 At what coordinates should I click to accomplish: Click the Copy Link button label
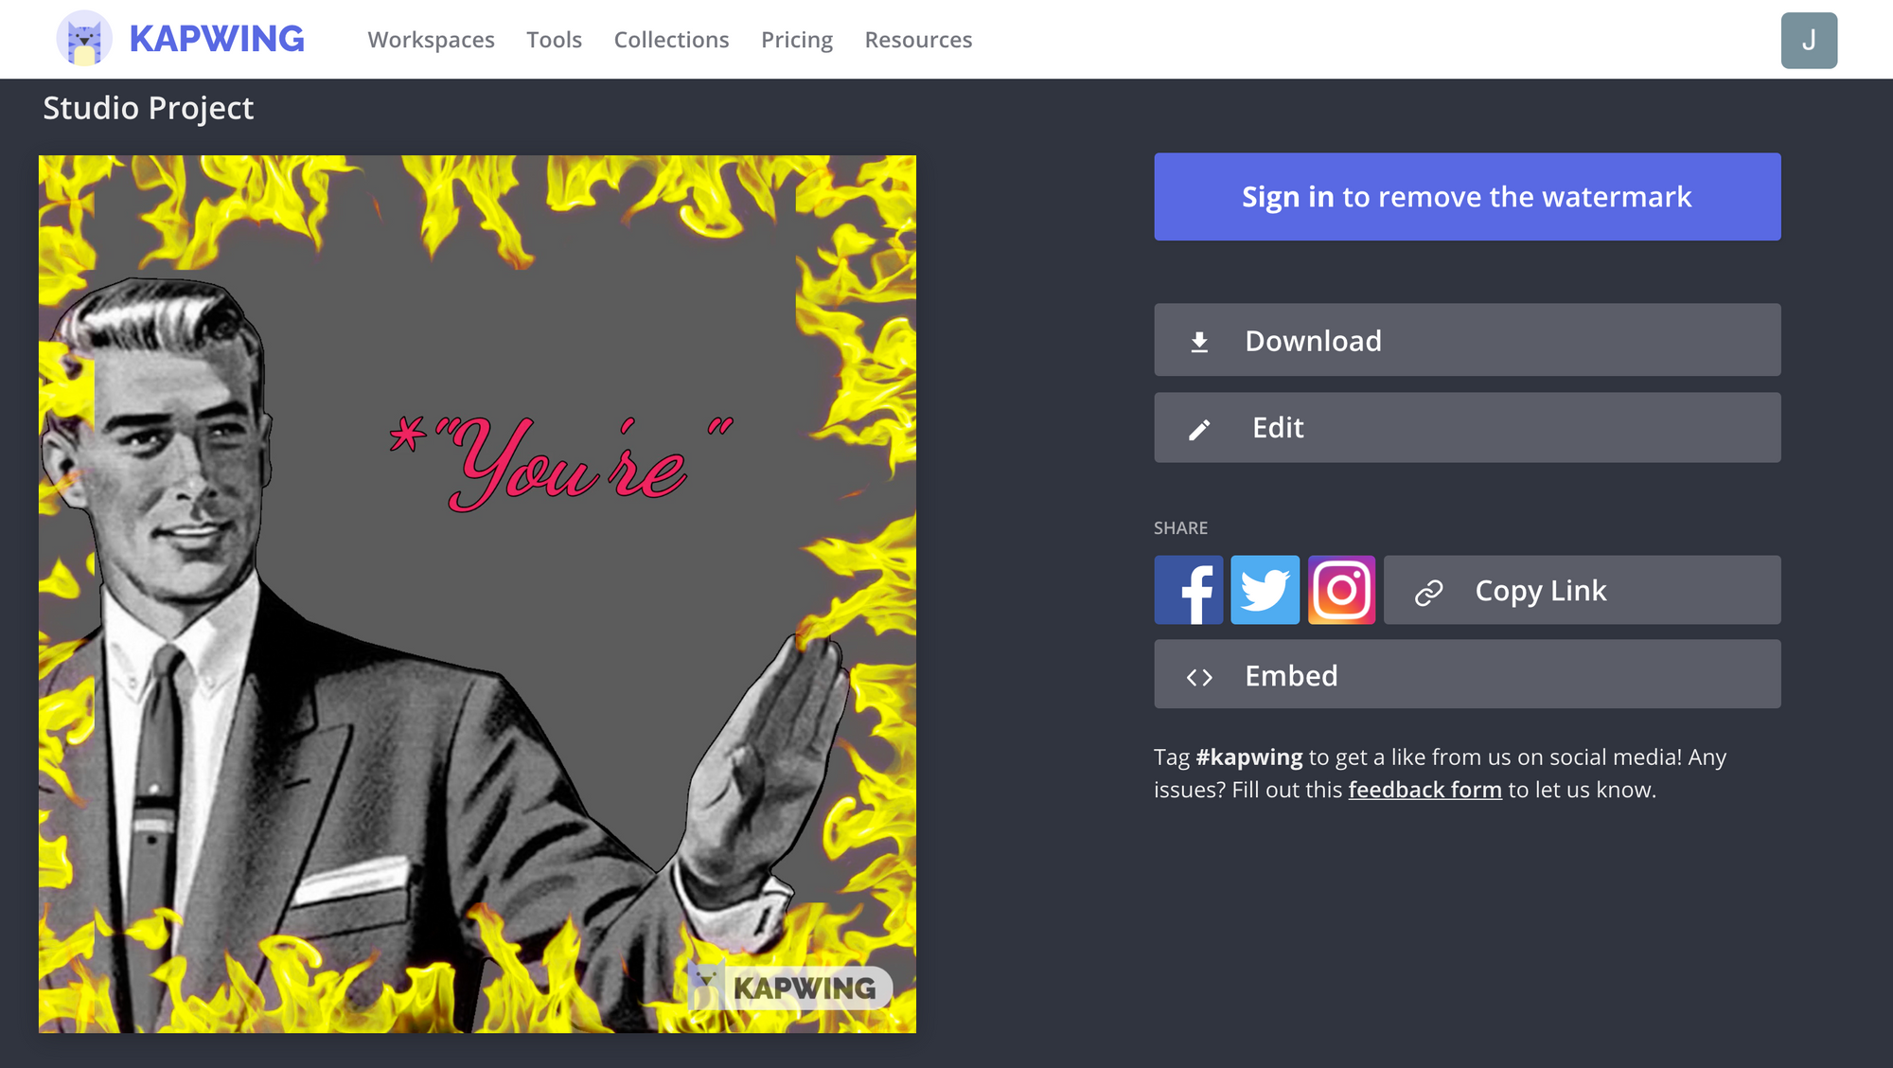click(x=1540, y=591)
